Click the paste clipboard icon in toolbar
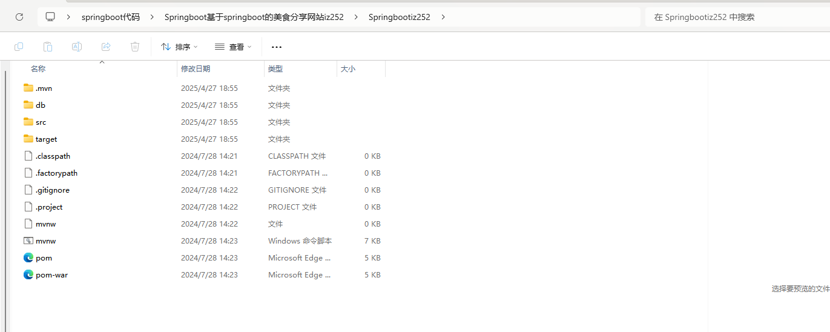This screenshot has height=332, width=830. click(x=48, y=47)
